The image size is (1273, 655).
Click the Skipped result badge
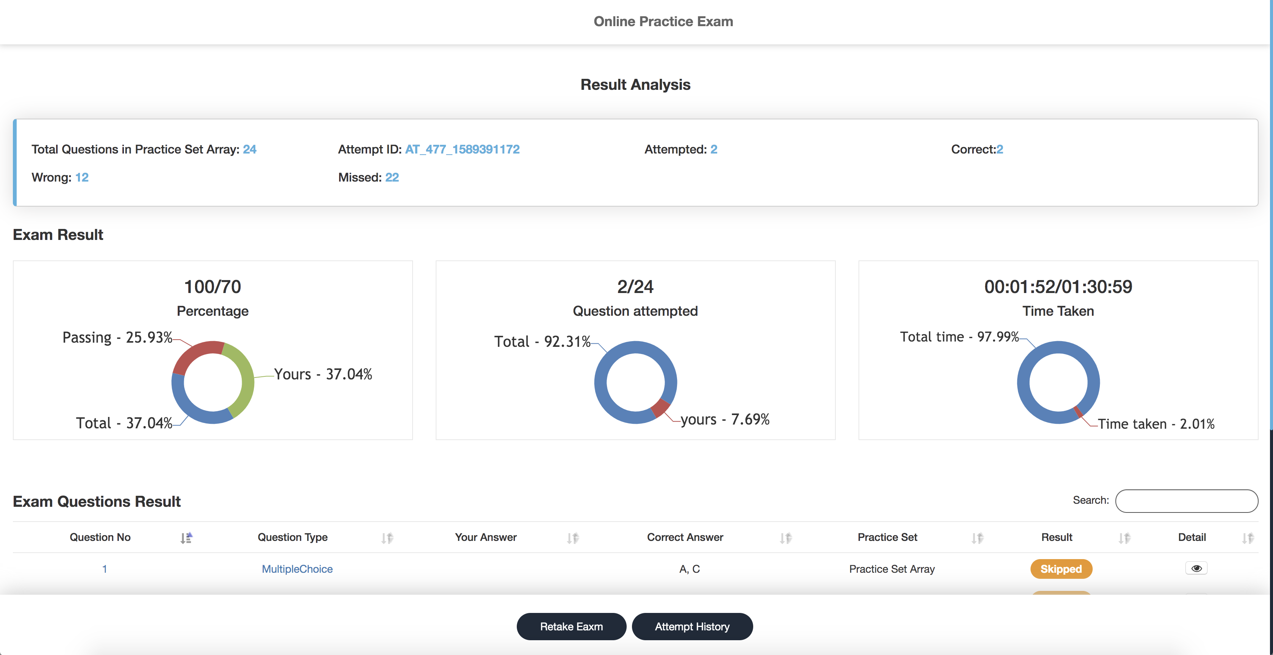point(1060,569)
